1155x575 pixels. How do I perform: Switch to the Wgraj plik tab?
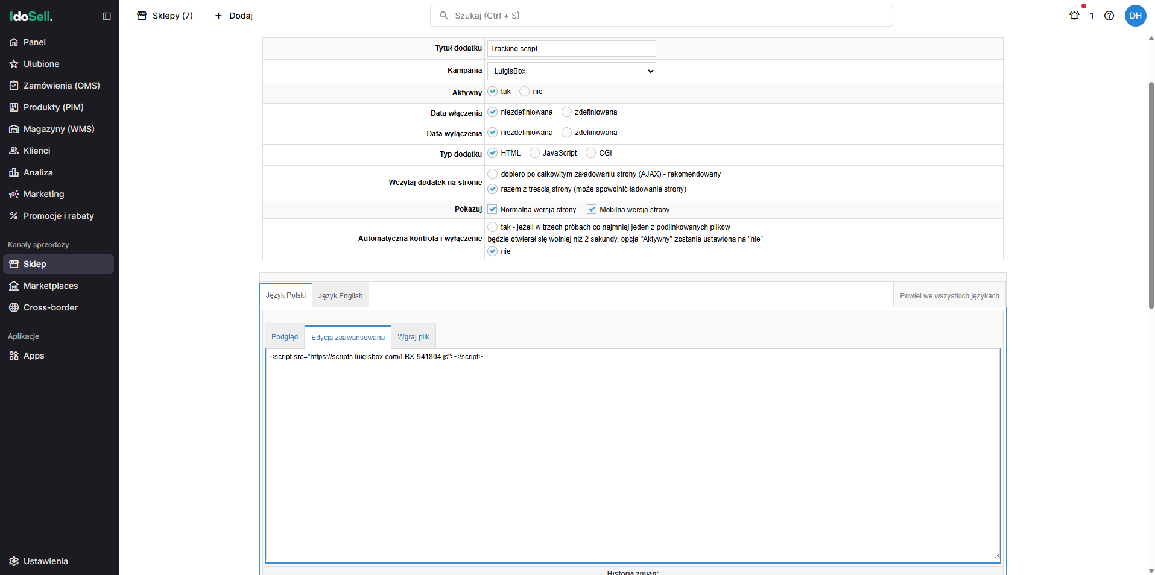click(413, 336)
